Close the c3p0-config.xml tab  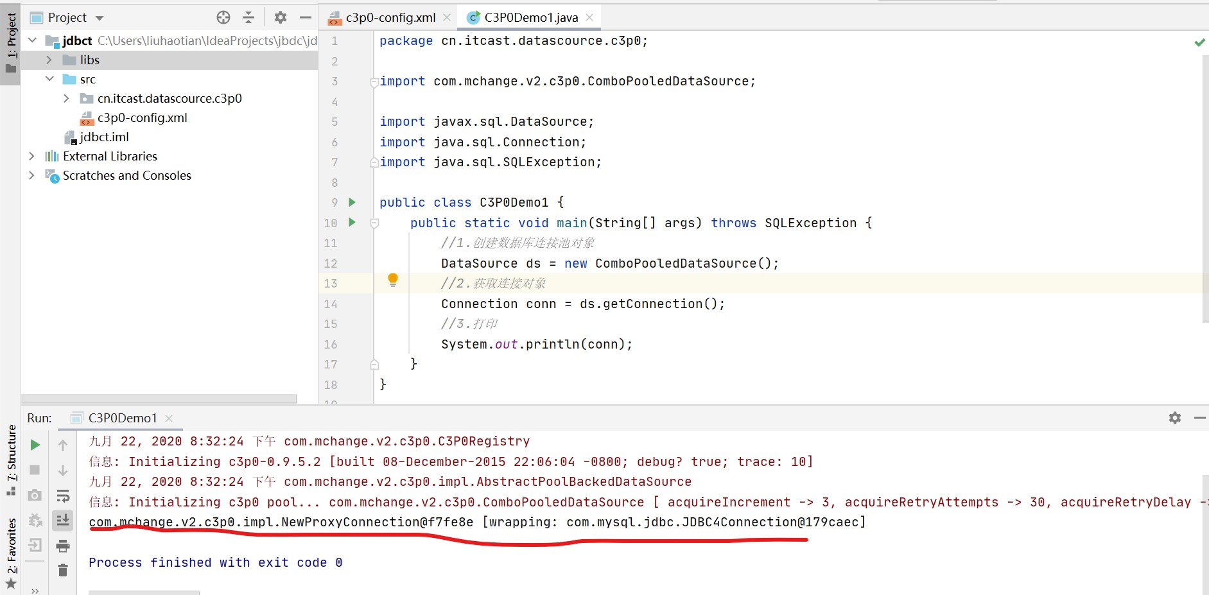tap(447, 18)
